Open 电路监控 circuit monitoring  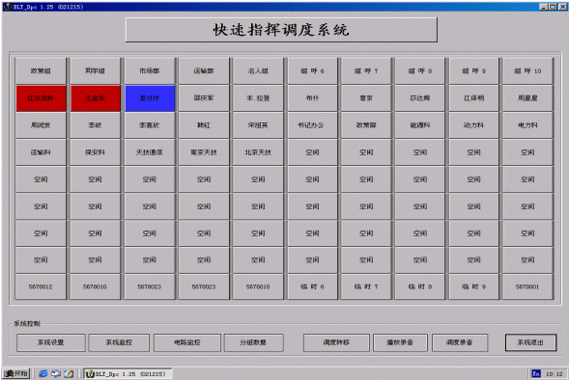pos(186,342)
